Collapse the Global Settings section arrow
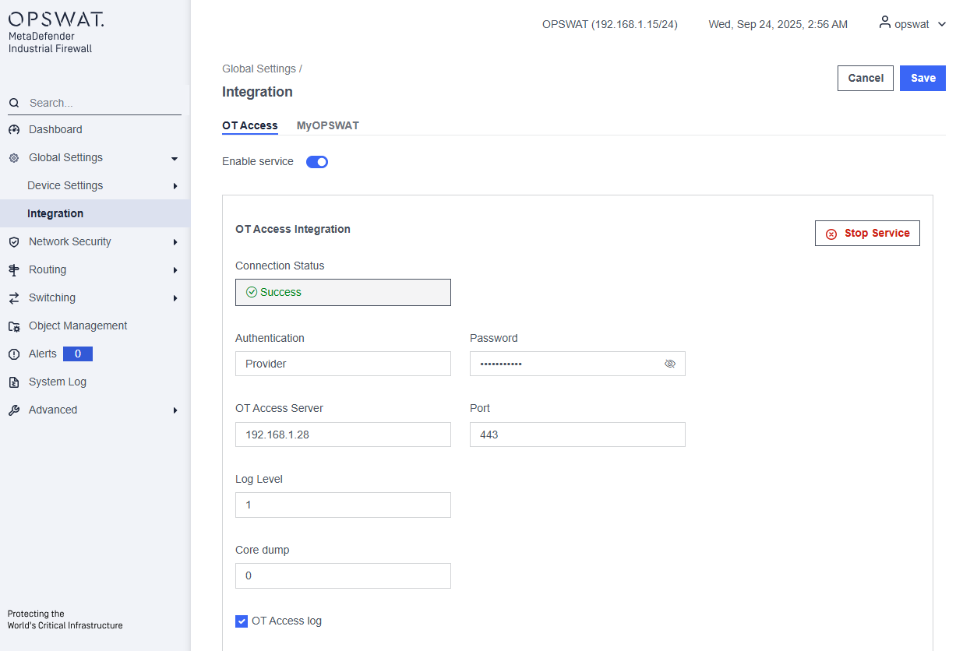Screen dimensions: 963x651 [x=175, y=158]
